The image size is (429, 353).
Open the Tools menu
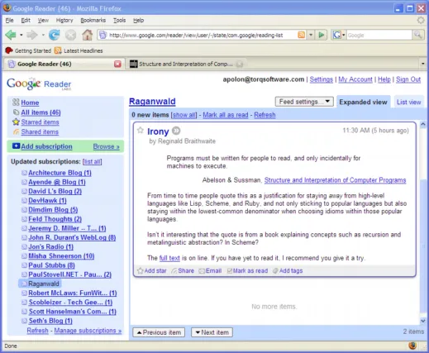(x=120, y=21)
